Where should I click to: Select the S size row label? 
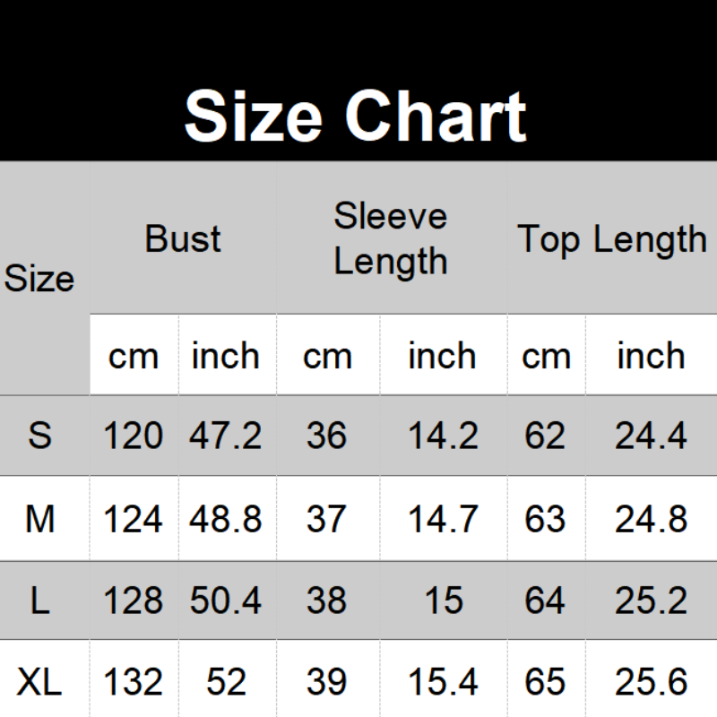pos(39,436)
